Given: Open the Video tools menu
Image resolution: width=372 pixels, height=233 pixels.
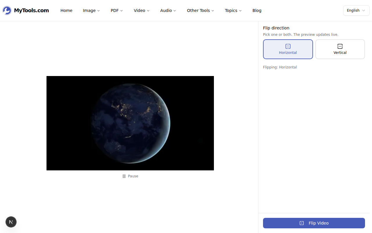Looking at the screenshot, I should [142, 10].
